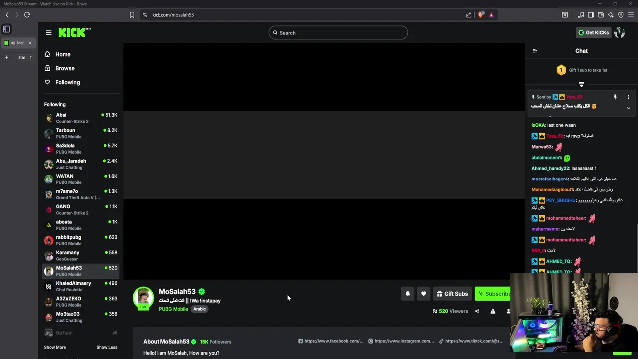Close the MoSalah53 tab
Viewport: 638px width, 359px height.
(x=30, y=43)
